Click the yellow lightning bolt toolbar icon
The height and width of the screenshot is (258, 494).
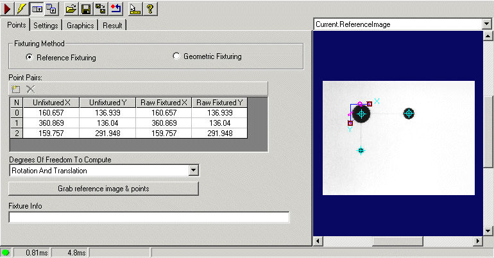click(x=22, y=8)
